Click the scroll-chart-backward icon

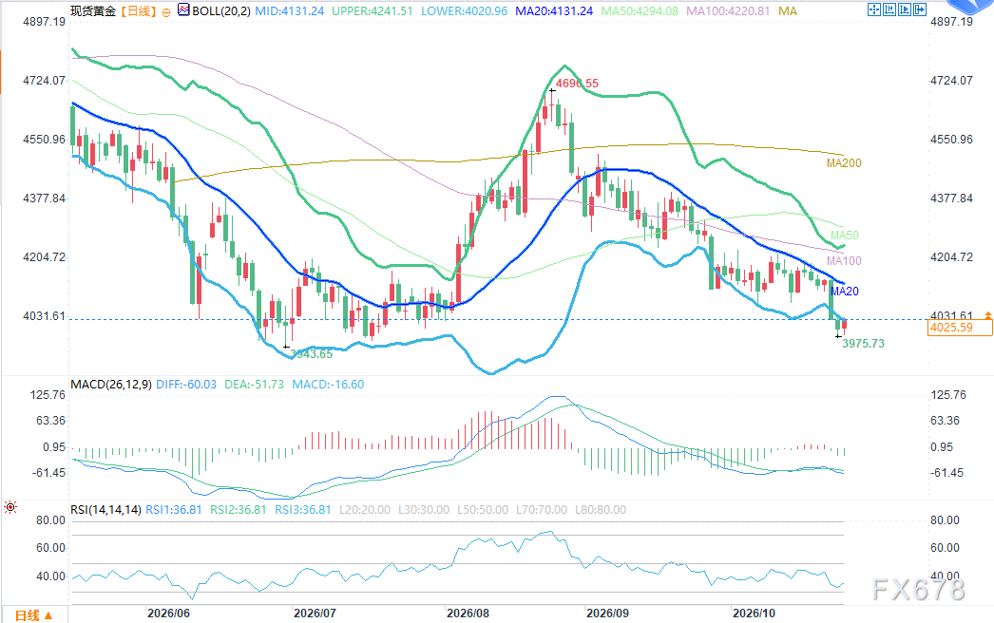pyautogui.click(x=889, y=9)
